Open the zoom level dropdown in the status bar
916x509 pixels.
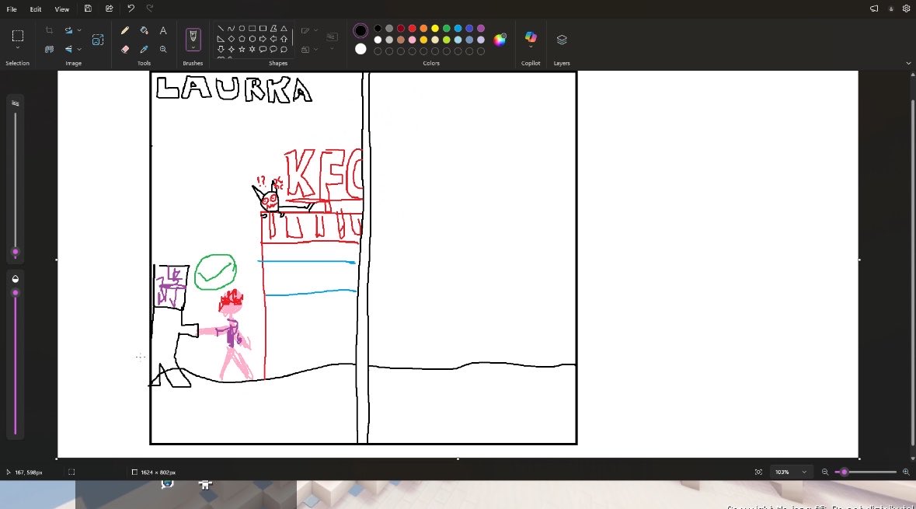791,472
